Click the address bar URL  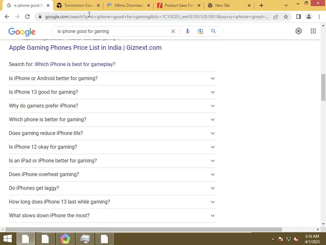tap(157, 17)
